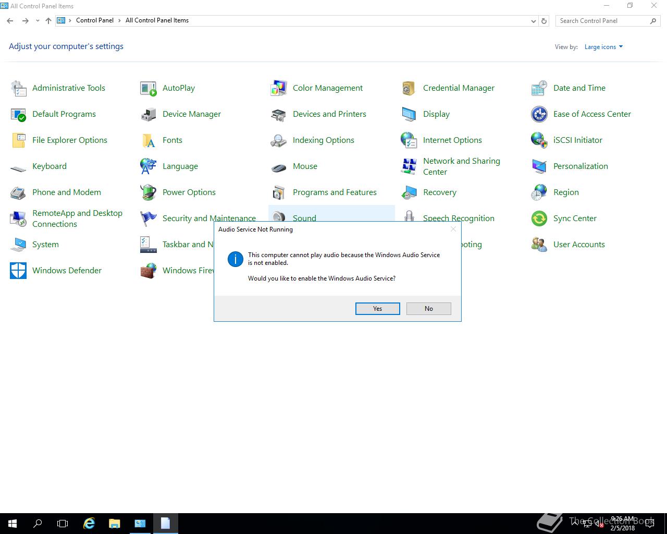Viewport: 667px width, 534px height.
Task: Launch Internet Explorer from taskbar
Action: pos(89,524)
